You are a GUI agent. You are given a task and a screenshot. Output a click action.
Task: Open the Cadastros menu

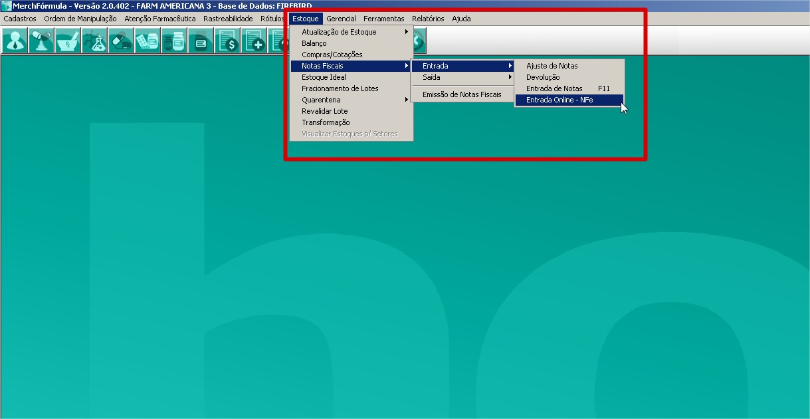click(x=20, y=19)
